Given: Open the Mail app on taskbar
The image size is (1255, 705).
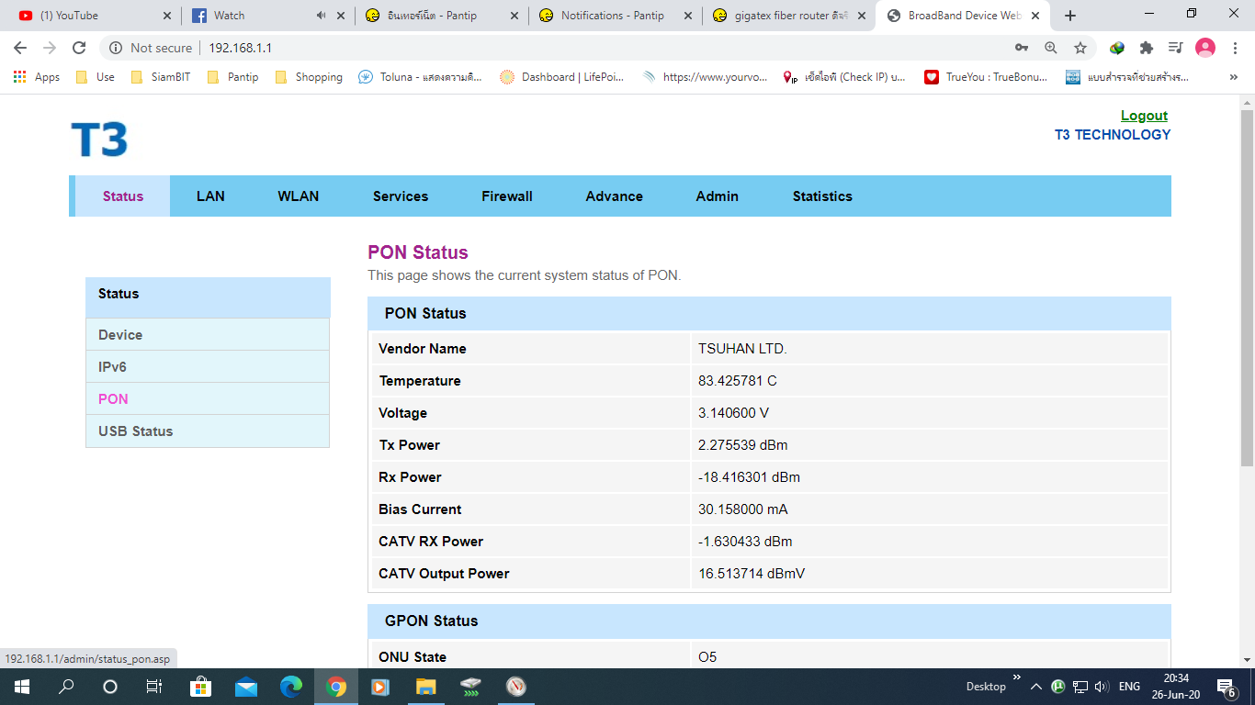Looking at the screenshot, I should tap(245, 687).
